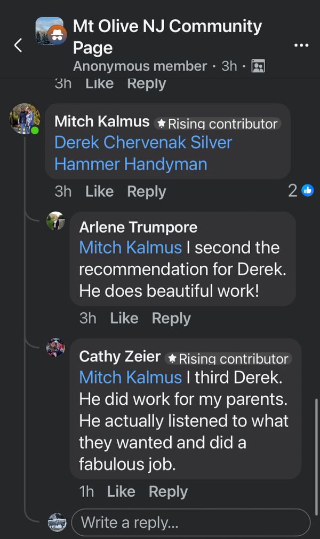Like Arlene Trumpore's reply
This screenshot has width=320, height=539.
124,318
